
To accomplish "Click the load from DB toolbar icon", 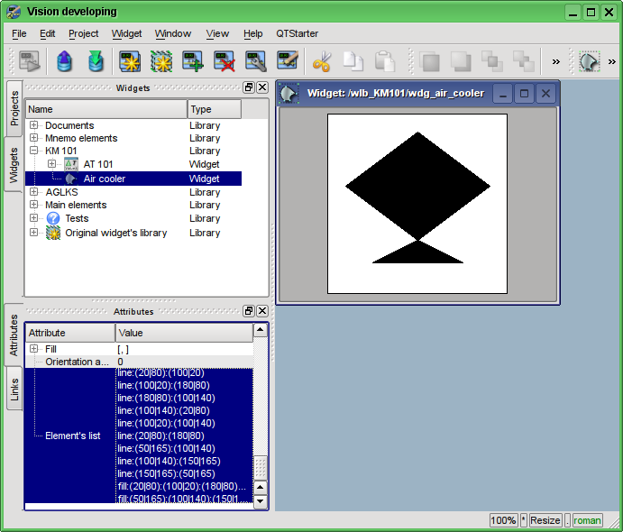I will pos(64,62).
